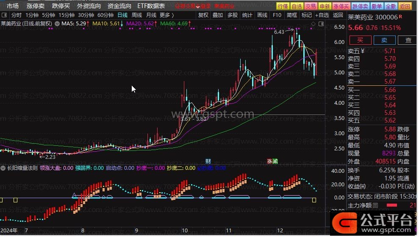Open the 涨停卖 menu item
This screenshot has width=419, height=237.
[36, 6]
